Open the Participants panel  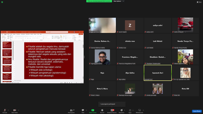tap(71, 111)
